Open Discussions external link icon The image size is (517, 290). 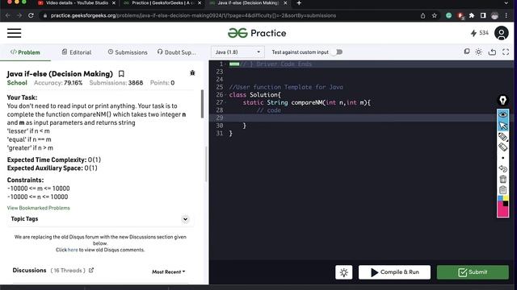click(x=91, y=271)
